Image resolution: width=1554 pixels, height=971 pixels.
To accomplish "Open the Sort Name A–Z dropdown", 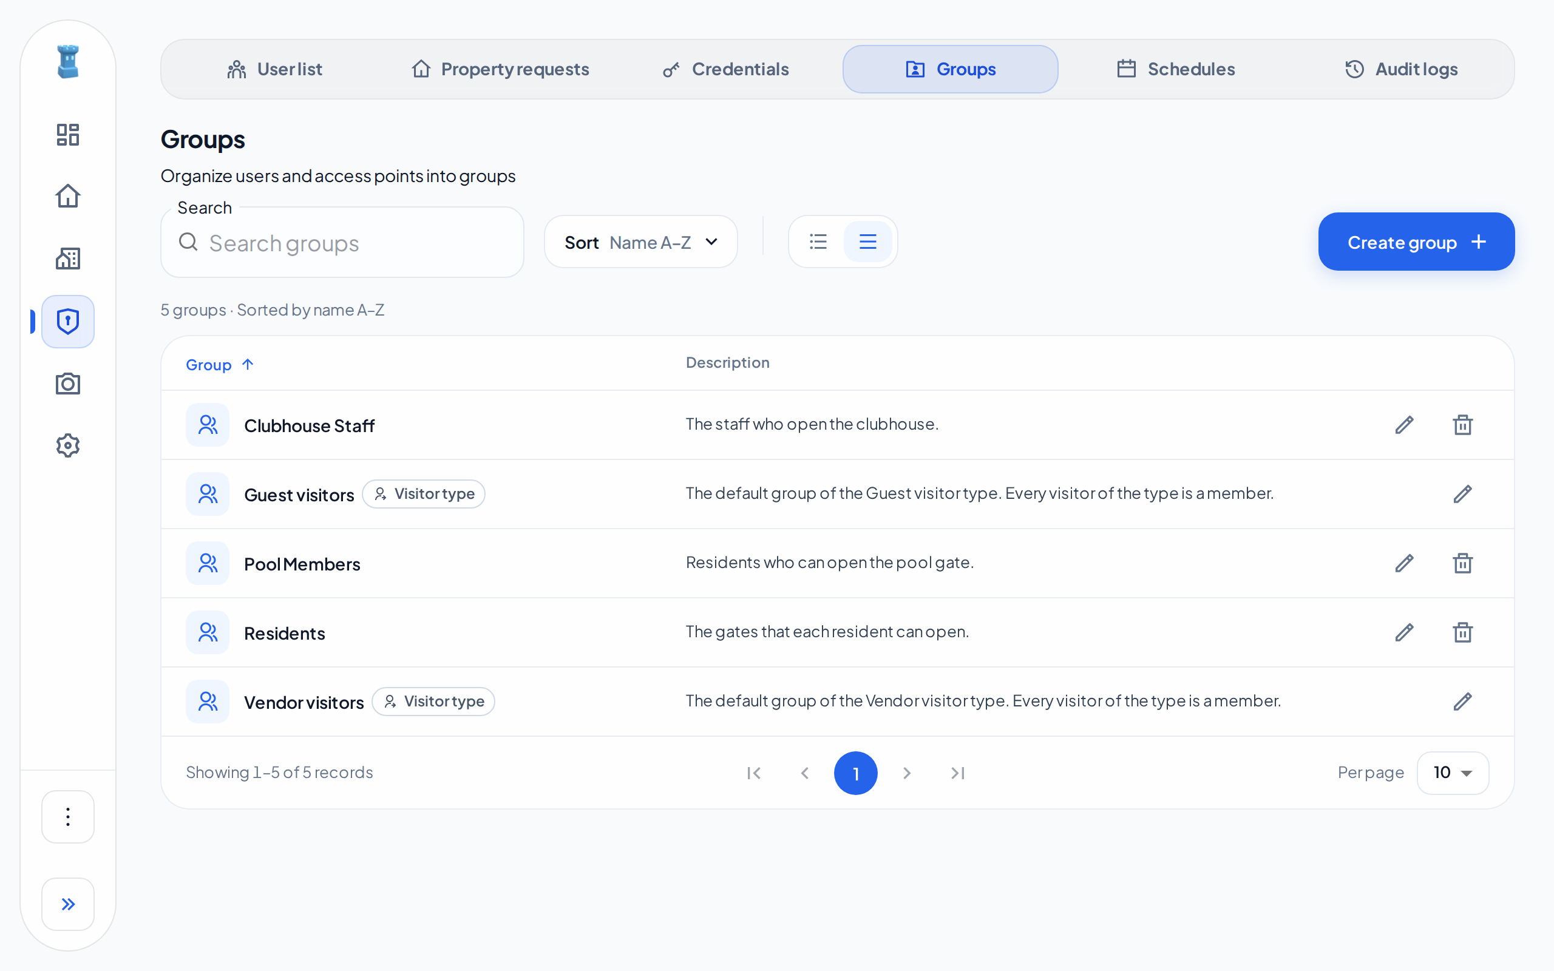I will click(641, 242).
